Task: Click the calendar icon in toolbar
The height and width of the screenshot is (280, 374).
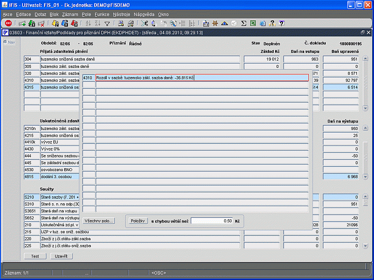Action: tap(206, 23)
